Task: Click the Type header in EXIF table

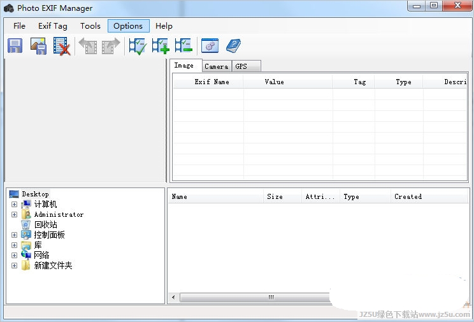Action: (x=399, y=82)
